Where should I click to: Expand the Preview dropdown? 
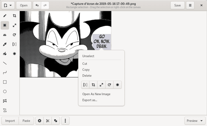coord(195,121)
